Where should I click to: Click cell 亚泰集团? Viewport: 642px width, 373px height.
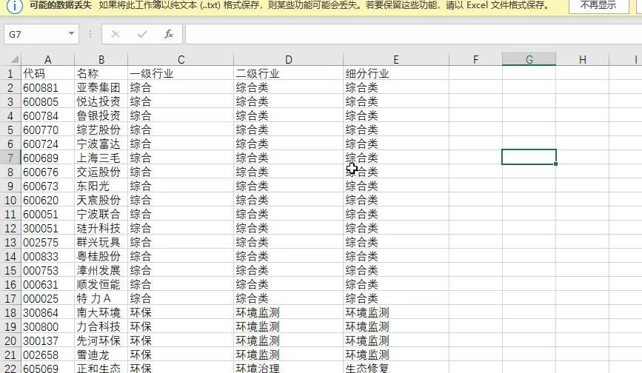tap(101, 87)
